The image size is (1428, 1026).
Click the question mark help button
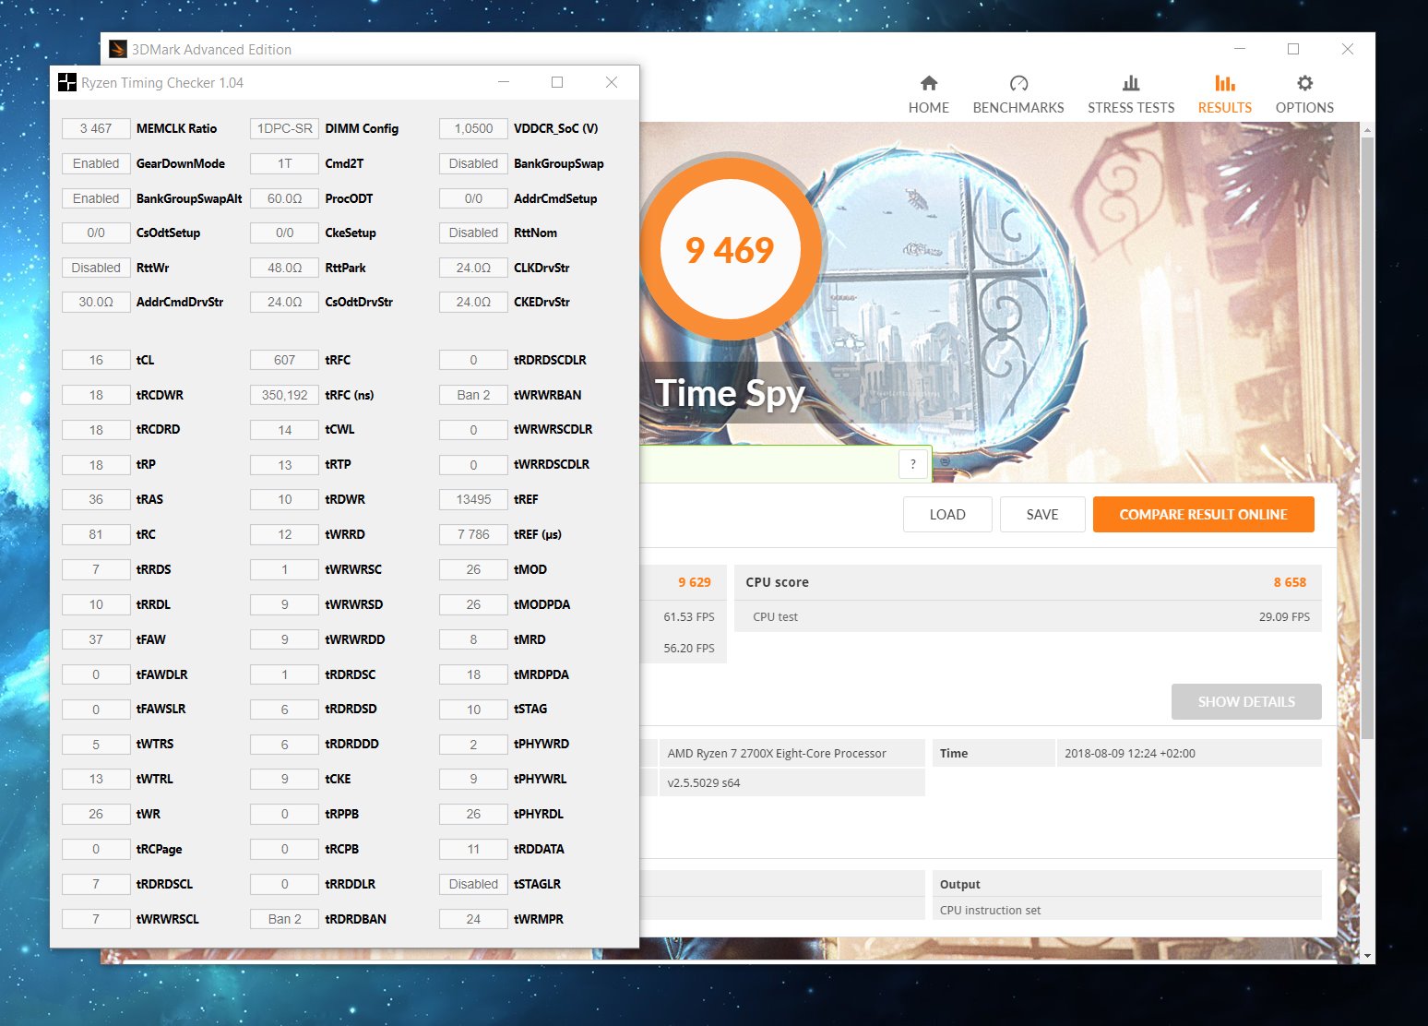click(913, 464)
